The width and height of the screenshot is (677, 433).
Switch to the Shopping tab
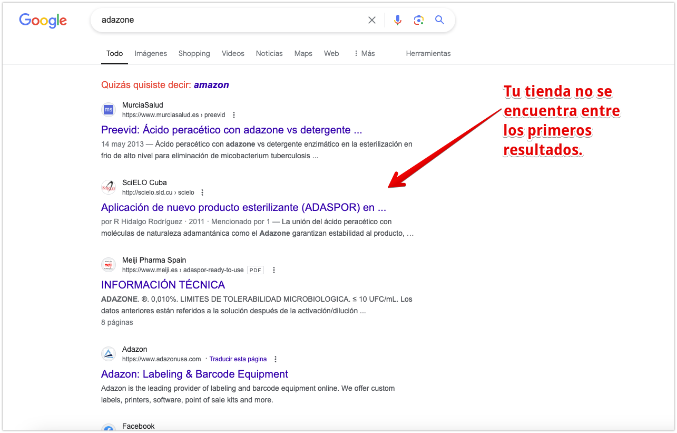[194, 53]
